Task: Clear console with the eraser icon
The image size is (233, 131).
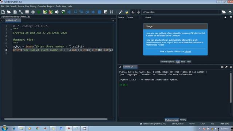Action: 226,67
